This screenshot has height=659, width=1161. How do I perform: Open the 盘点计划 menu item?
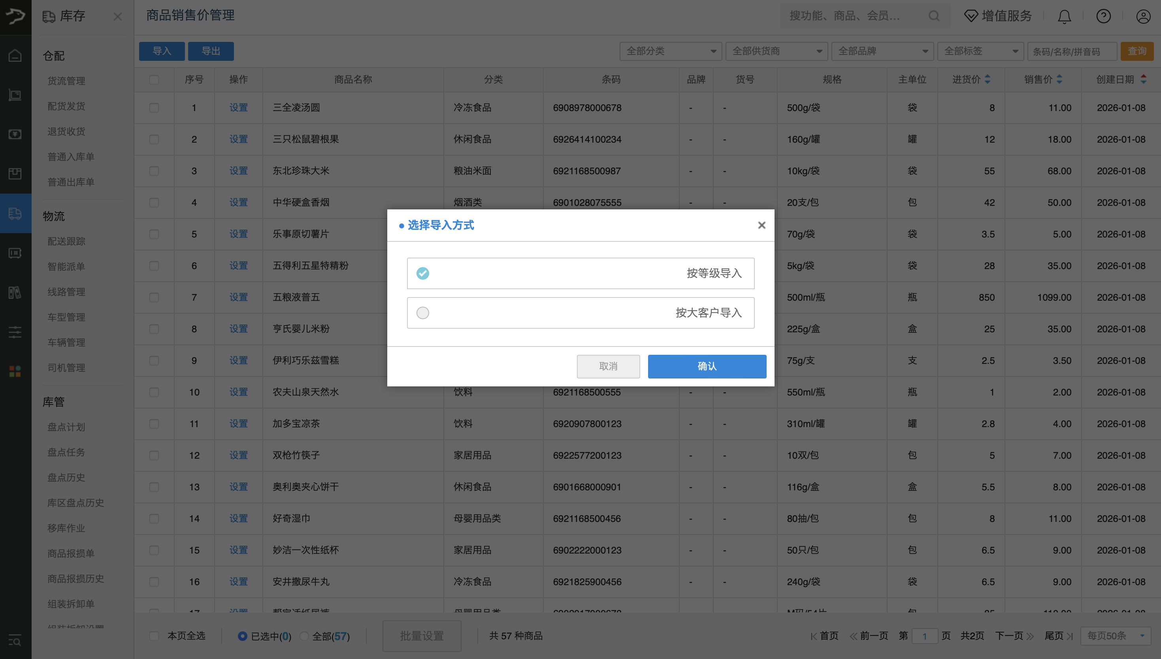(66, 427)
